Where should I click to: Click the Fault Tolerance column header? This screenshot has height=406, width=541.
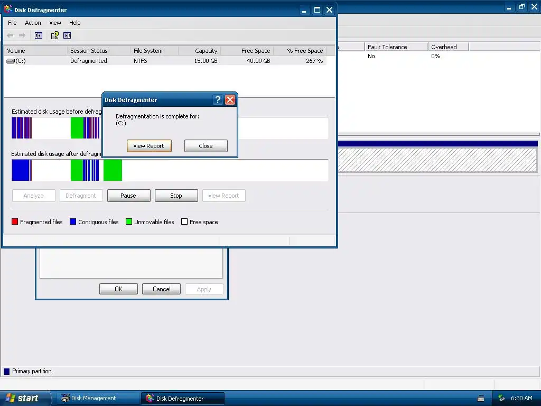coord(396,47)
